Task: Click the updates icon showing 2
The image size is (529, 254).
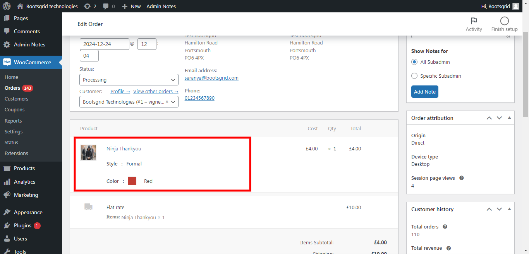Action: 88,6
